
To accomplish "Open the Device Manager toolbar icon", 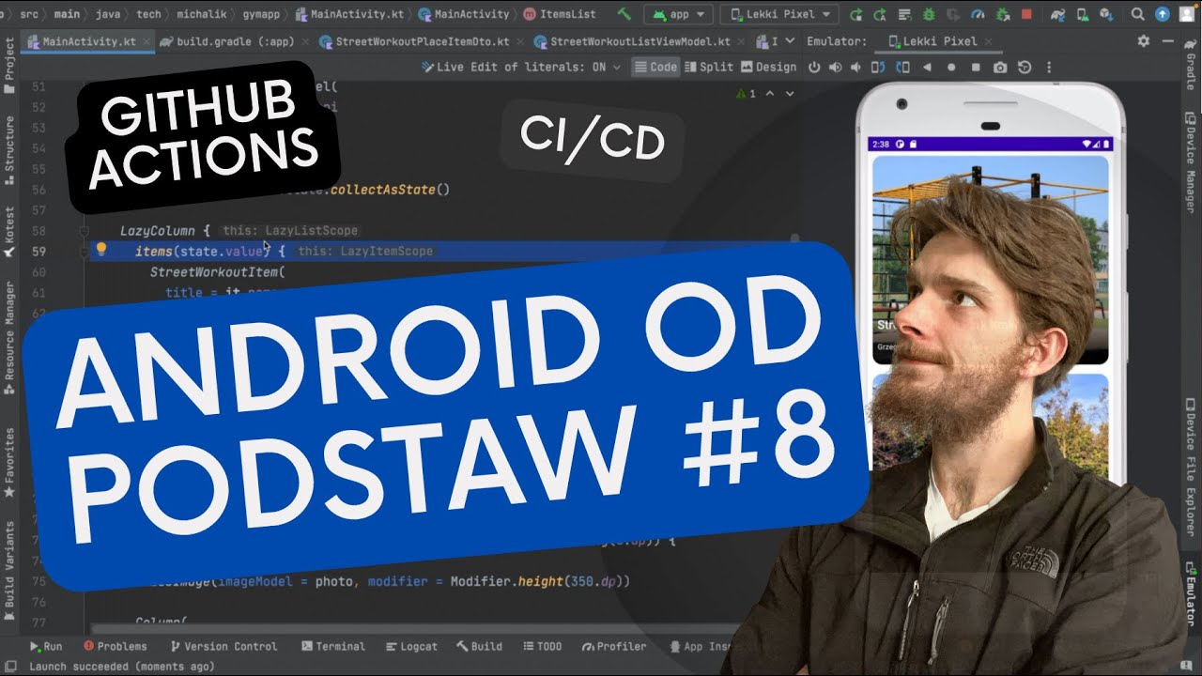I will tap(1082, 14).
